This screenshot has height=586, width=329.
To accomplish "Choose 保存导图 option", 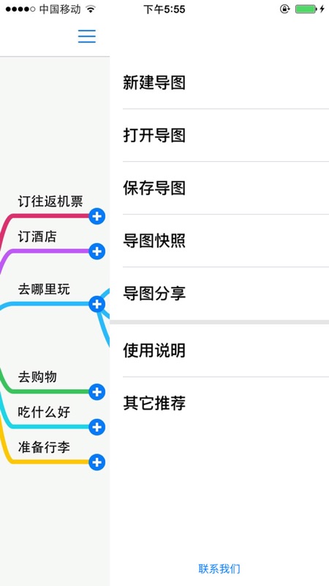I will coord(219,188).
